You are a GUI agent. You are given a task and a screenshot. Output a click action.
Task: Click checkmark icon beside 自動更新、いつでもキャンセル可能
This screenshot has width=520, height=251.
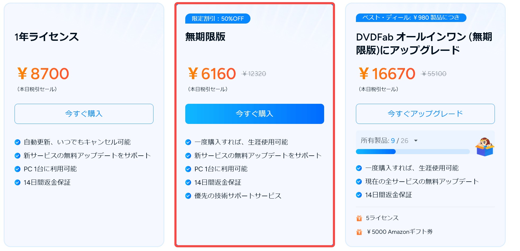(17, 142)
